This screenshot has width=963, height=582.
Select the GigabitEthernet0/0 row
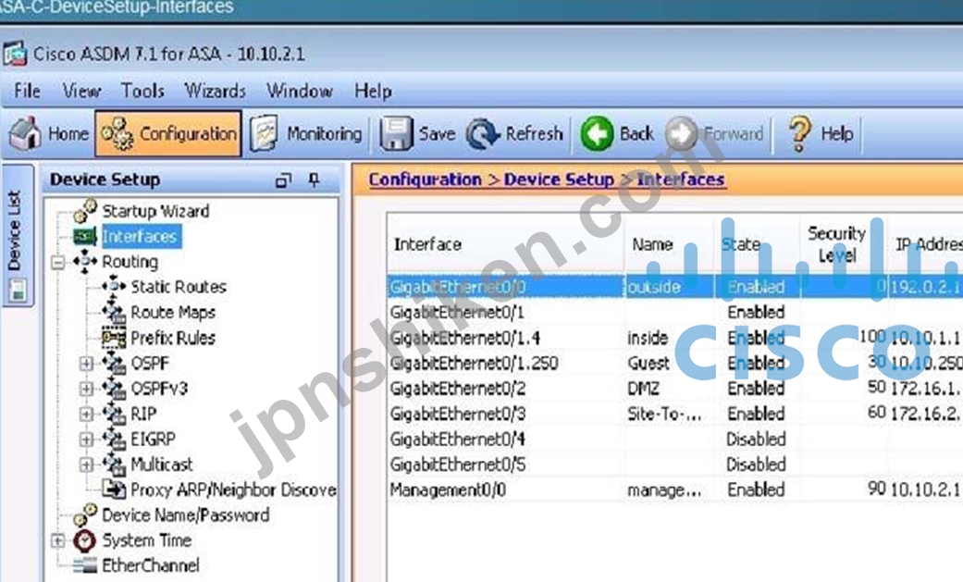[x=675, y=287]
